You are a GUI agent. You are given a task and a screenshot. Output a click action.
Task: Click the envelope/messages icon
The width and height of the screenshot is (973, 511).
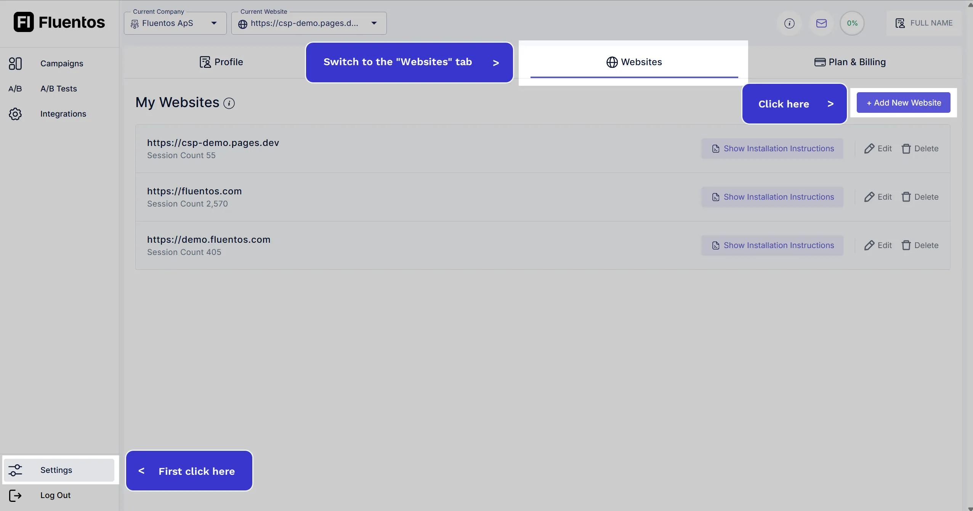coord(821,23)
